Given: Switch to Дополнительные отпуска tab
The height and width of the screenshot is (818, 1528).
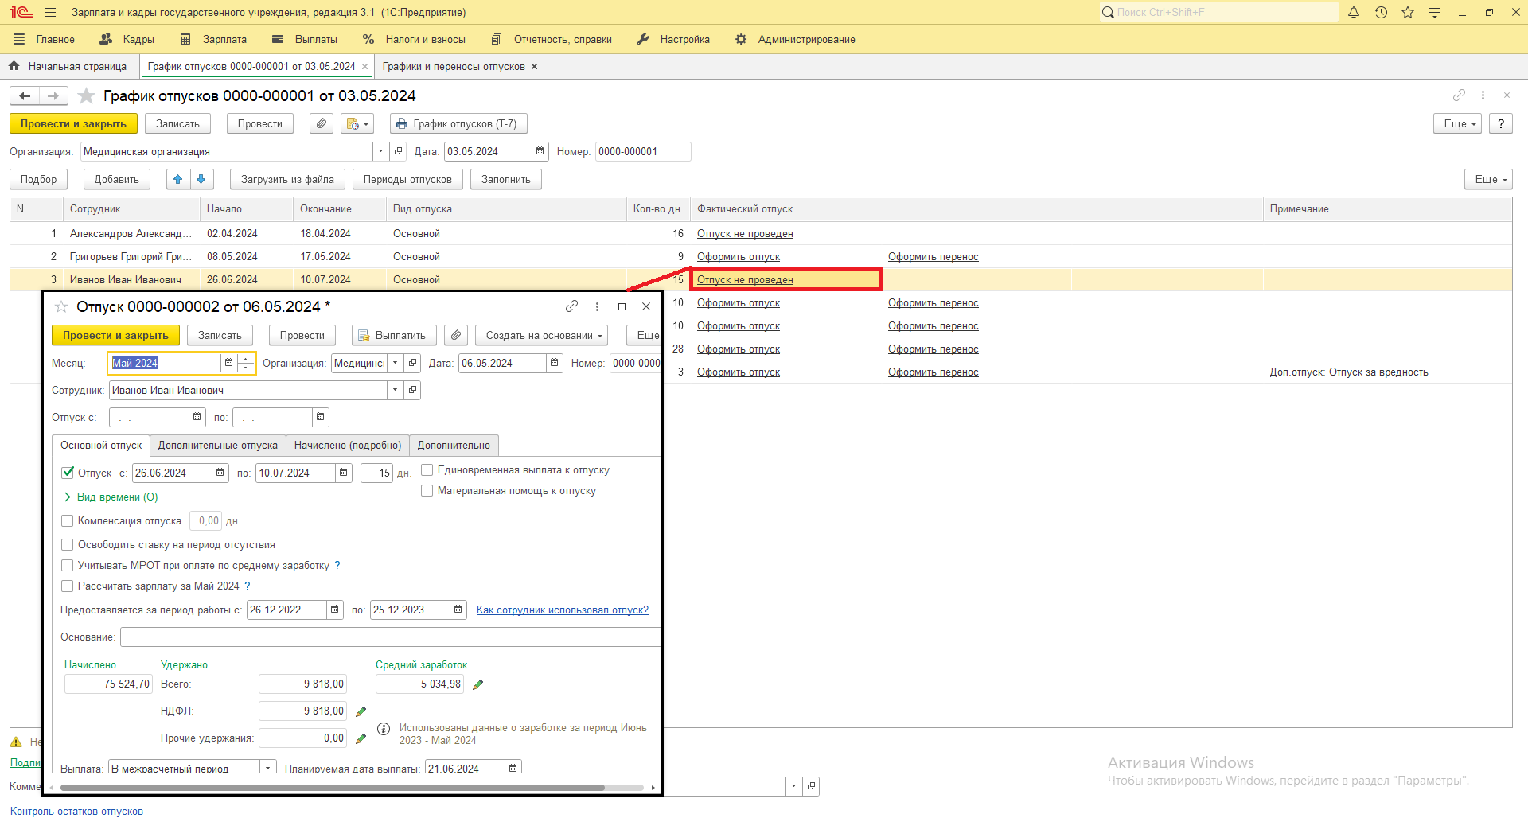Looking at the screenshot, I should [x=218, y=446].
